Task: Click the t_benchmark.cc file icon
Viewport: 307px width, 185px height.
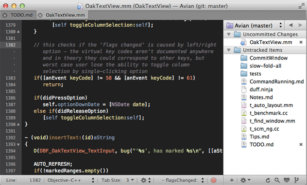Action: (244, 113)
